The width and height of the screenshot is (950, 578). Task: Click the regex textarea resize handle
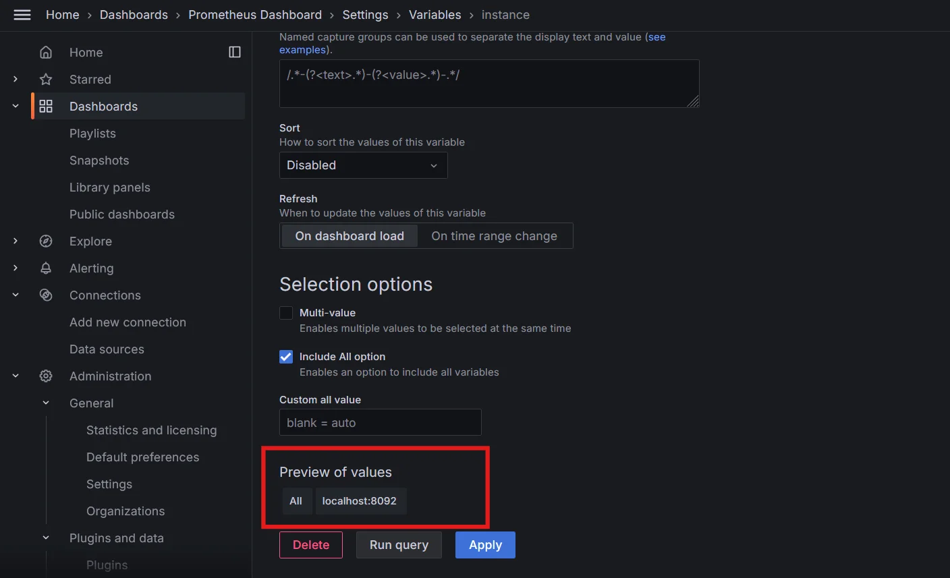(694, 102)
